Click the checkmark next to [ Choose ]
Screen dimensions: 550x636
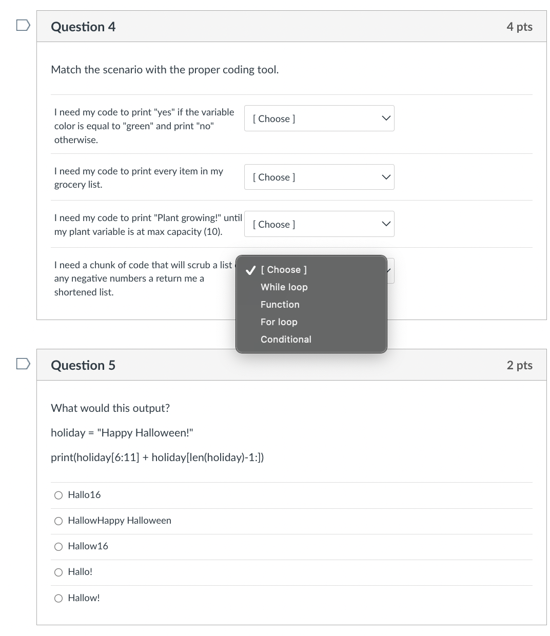pyautogui.click(x=250, y=269)
